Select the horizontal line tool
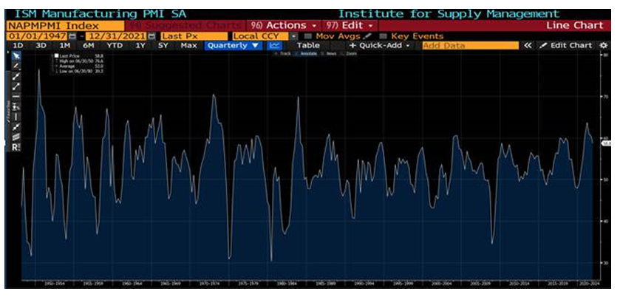Image resolution: width=620 pixels, height=297 pixels. tap(16, 96)
